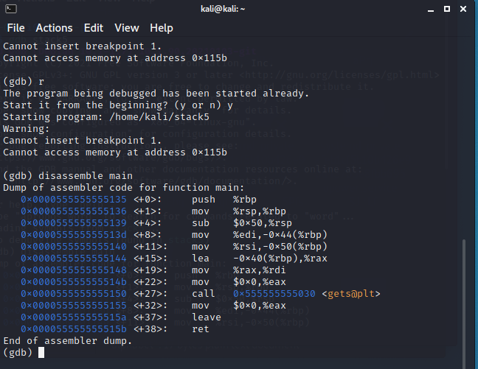
Task: Click operand %edi,-0x44(%rbp)
Action: pyautogui.click(x=280, y=235)
